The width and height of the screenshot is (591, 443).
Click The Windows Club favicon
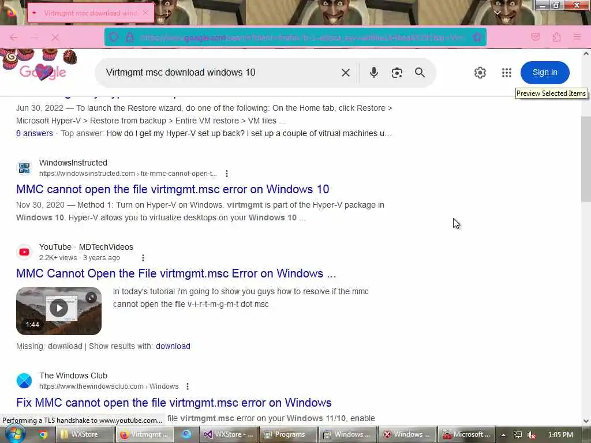(24, 381)
